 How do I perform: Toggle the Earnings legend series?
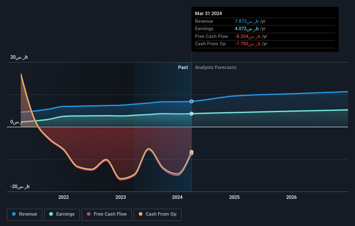62,214
